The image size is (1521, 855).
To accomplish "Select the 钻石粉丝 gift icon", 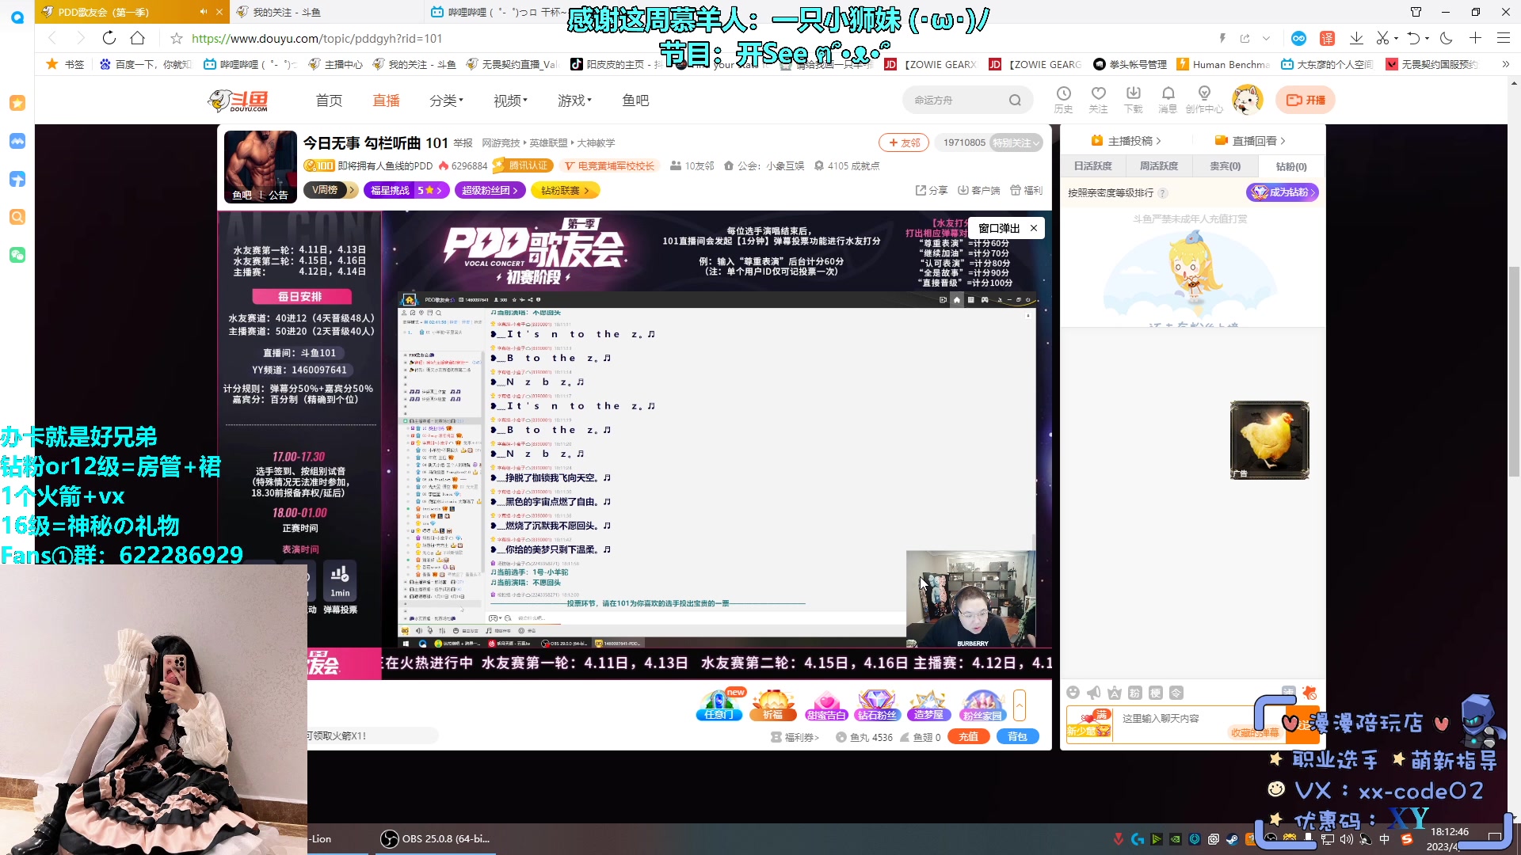I will pos(877,705).
